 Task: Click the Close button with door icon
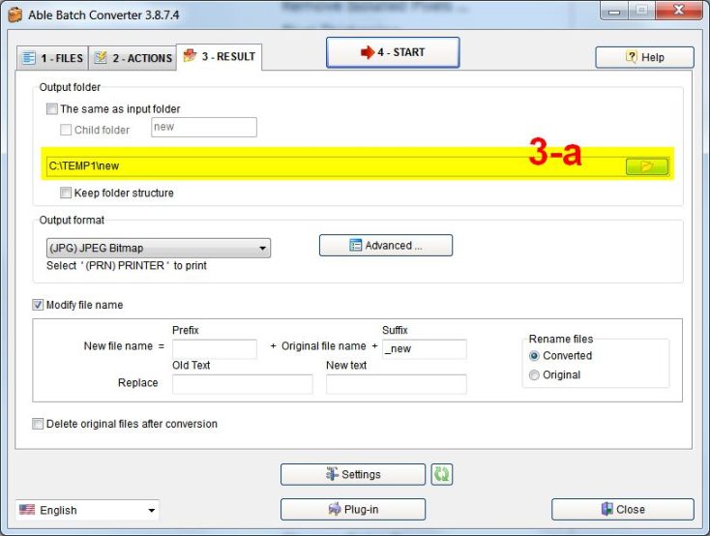pos(623,510)
